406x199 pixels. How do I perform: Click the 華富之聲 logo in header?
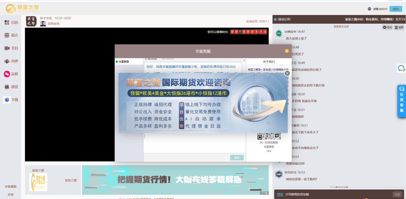22,8
